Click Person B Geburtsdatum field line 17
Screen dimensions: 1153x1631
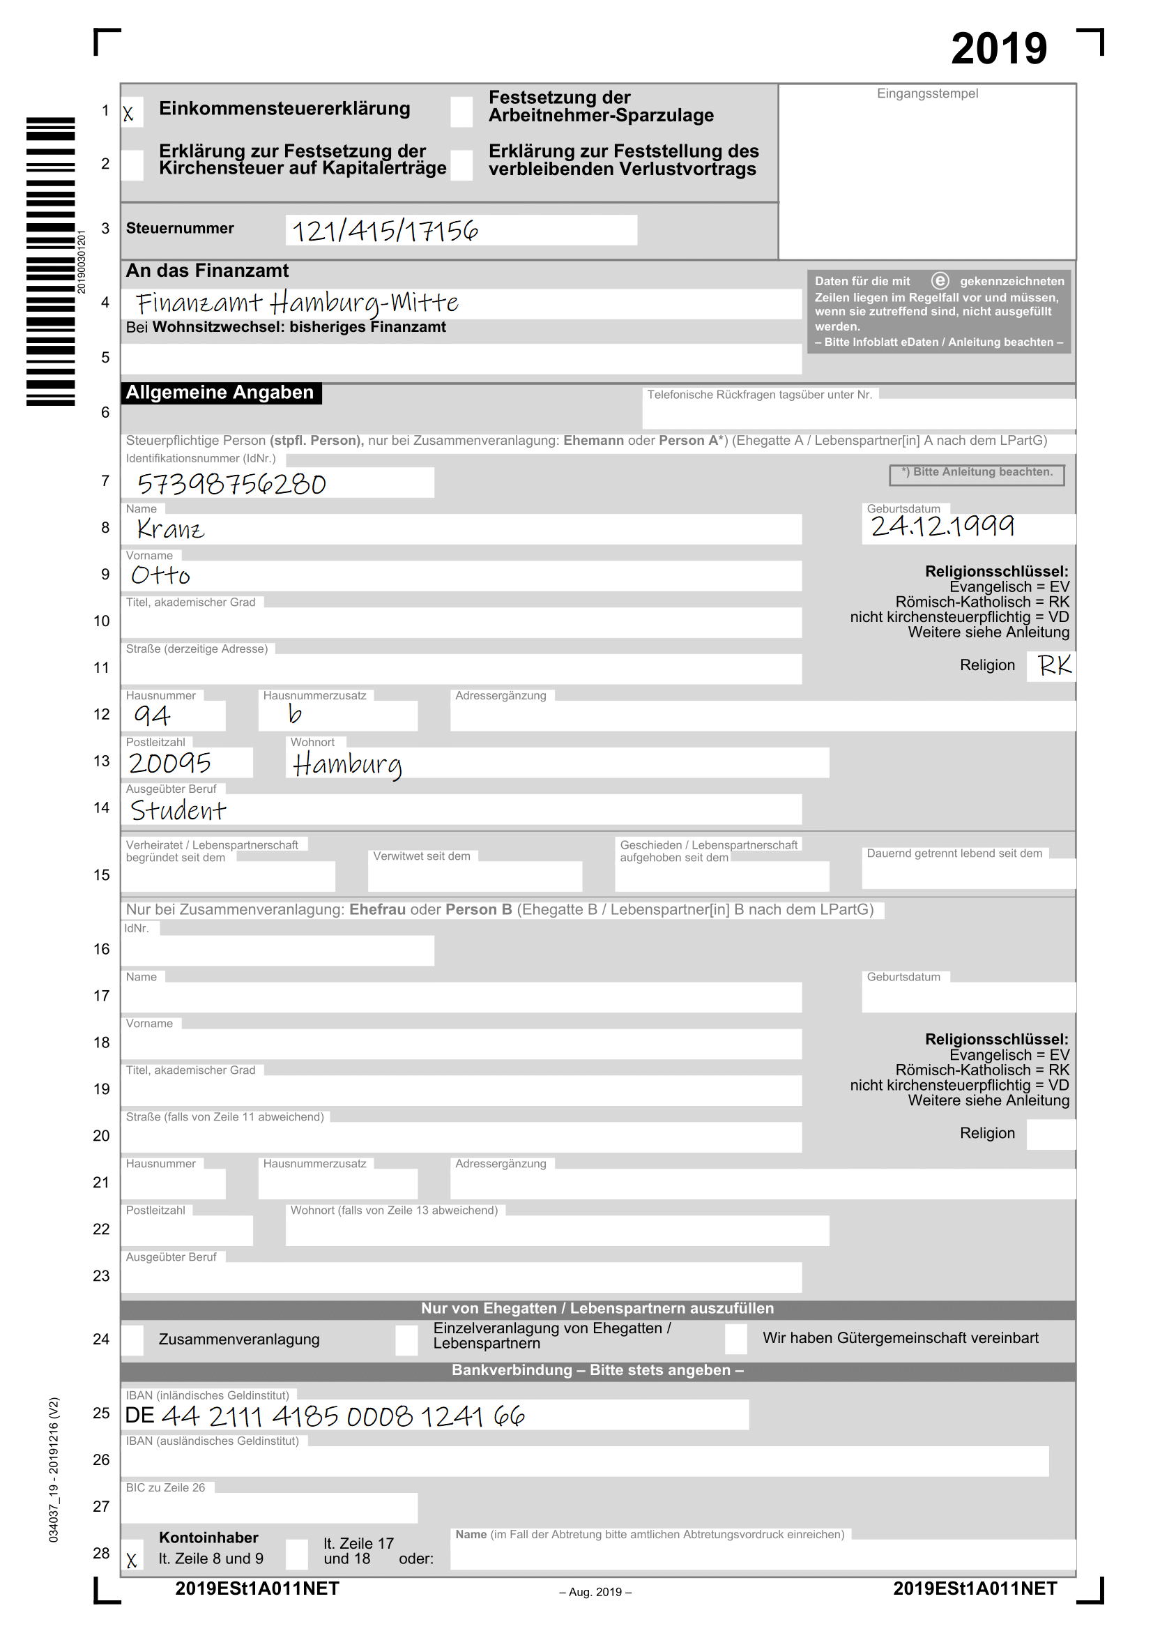(x=969, y=998)
